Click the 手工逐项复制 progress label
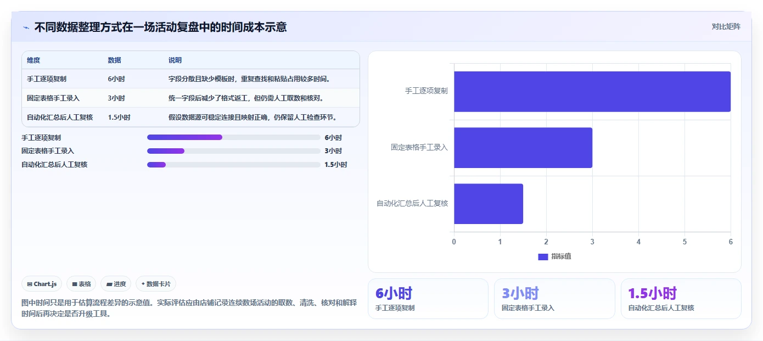Screen dimensions: 763x341 click(x=41, y=137)
